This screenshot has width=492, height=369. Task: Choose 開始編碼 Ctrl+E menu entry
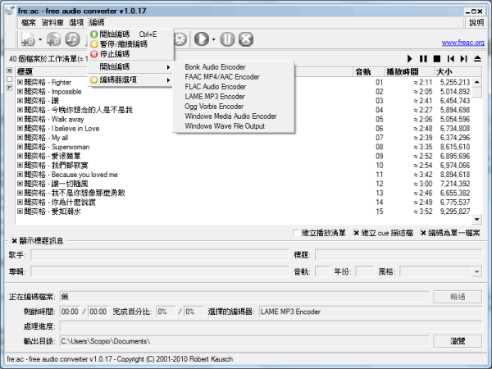pos(131,34)
